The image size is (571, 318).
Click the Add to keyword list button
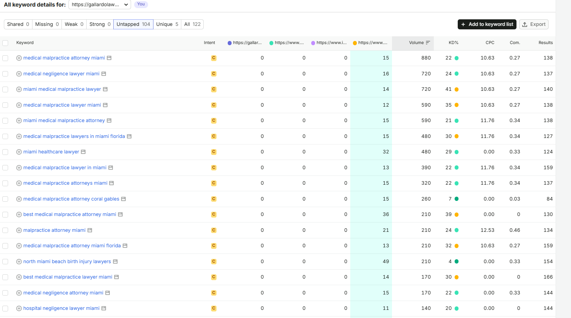[x=487, y=24]
